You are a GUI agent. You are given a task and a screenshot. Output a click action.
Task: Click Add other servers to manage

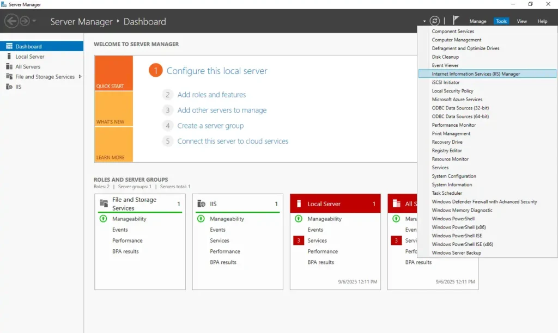click(222, 110)
